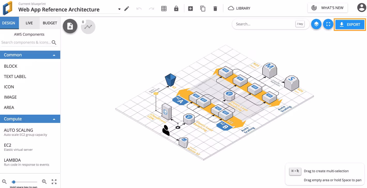Screen dimensions: 367x188
Task: Click the 'Web App Reference Architecture' title
Action: [59, 10]
